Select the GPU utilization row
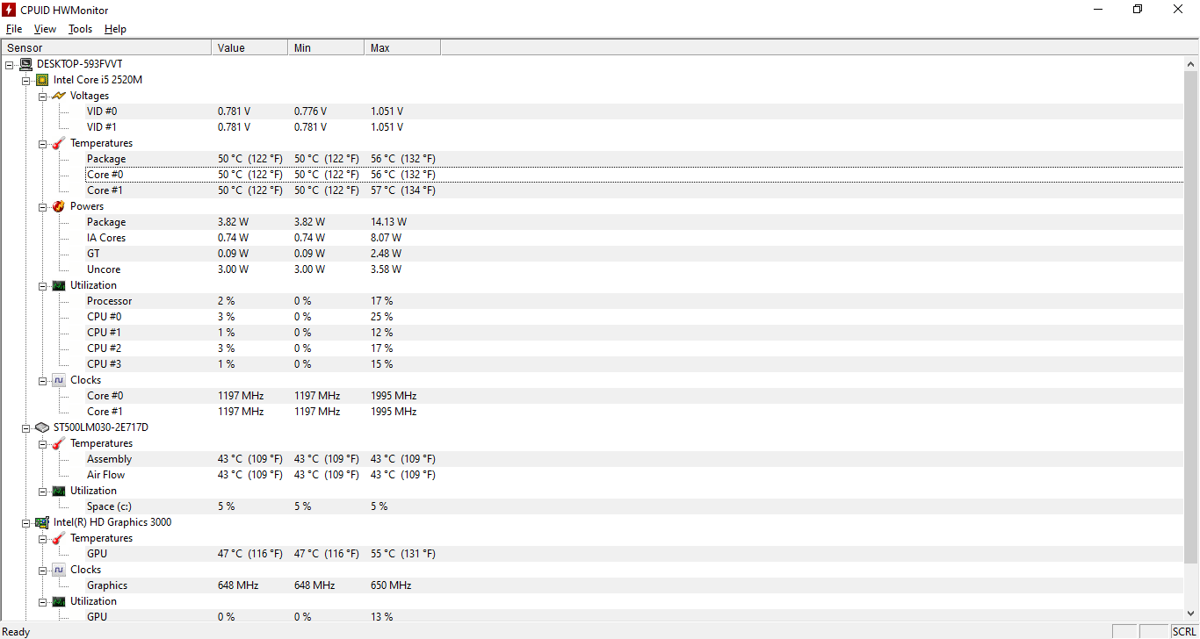Image resolution: width=1200 pixels, height=639 pixels. coord(633,616)
